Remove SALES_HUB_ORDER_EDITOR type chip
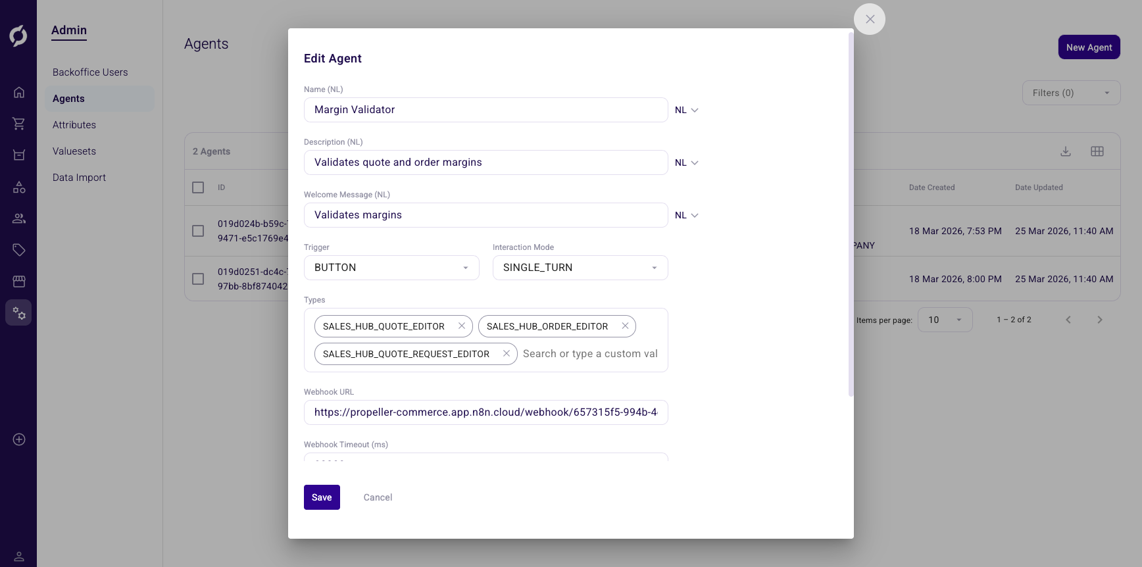1142x567 pixels. [x=625, y=326]
